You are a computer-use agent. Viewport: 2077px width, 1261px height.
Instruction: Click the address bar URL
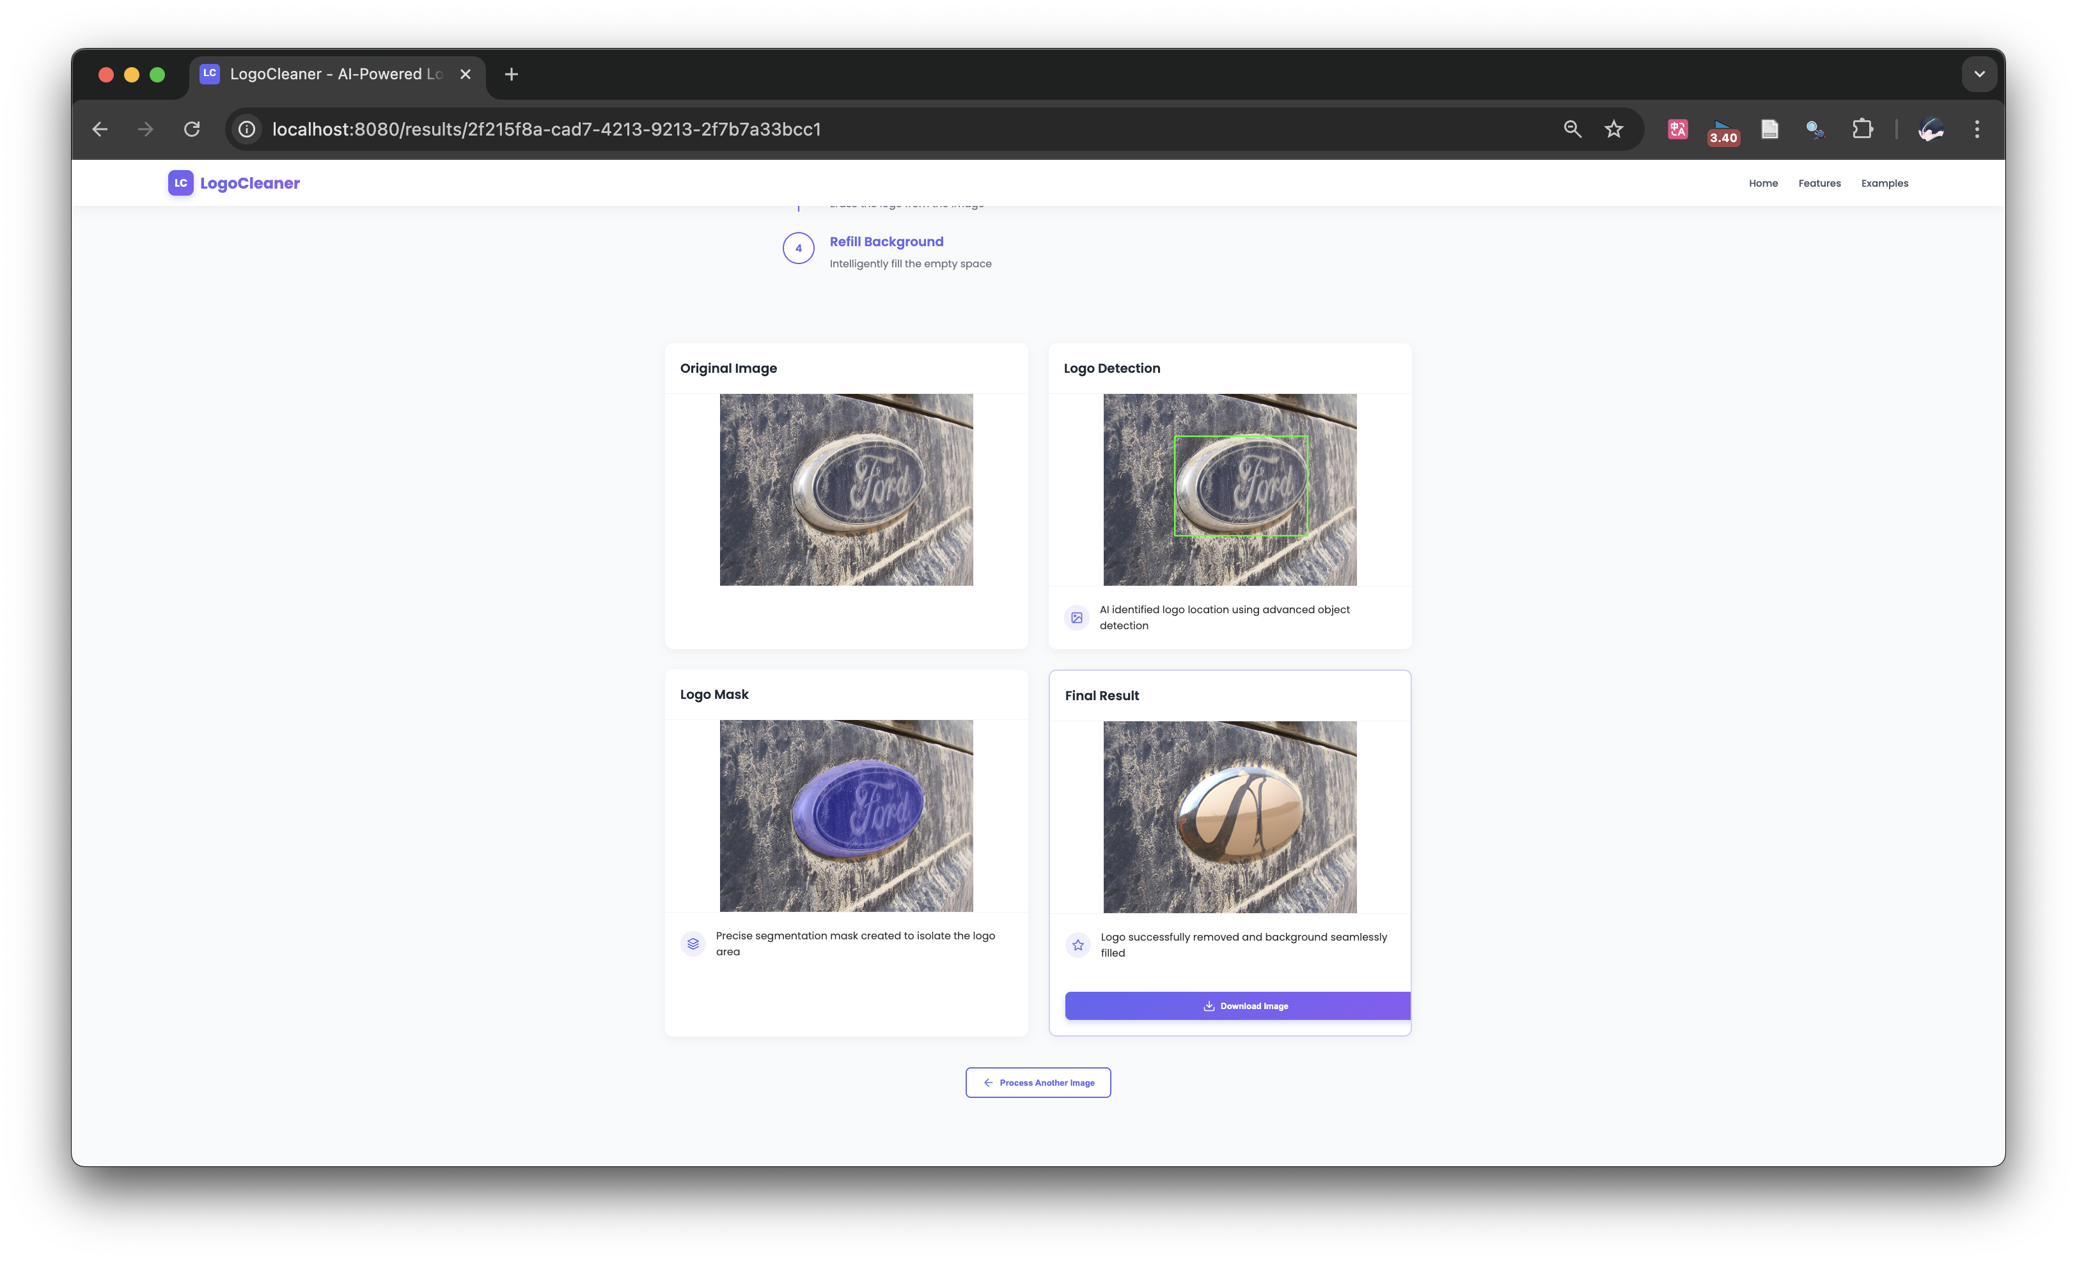546,129
